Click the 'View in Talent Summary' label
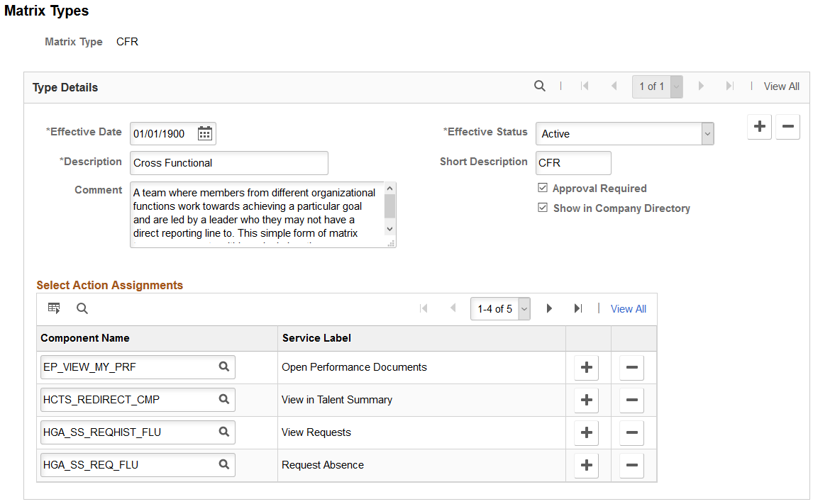Screen dimensions: 813x504 click(x=337, y=399)
